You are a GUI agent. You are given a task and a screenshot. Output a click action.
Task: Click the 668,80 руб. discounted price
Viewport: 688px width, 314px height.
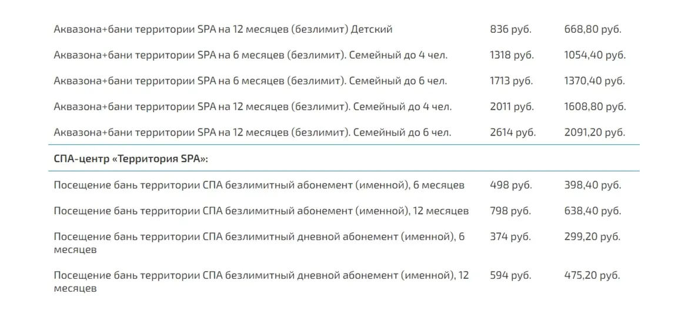pos(593,29)
